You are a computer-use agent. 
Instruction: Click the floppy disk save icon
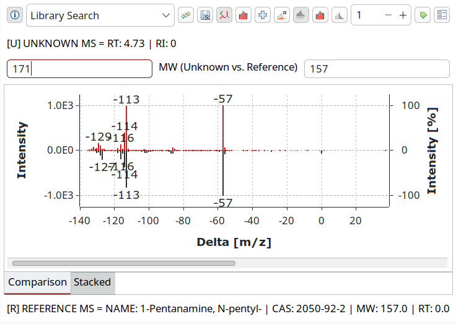click(204, 15)
